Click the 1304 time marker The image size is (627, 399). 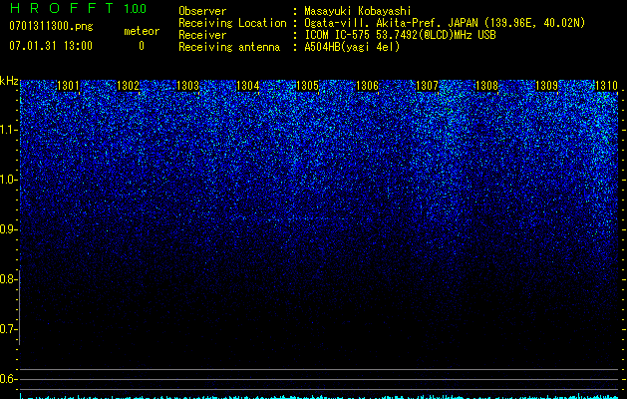[247, 85]
